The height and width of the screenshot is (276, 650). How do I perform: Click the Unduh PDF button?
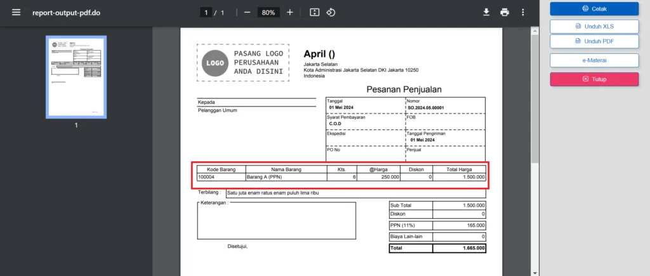point(594,41)
